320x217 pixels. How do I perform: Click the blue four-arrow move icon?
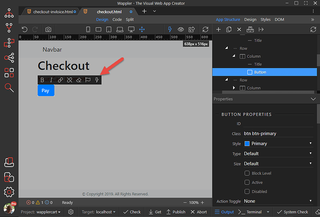(142, 29)
